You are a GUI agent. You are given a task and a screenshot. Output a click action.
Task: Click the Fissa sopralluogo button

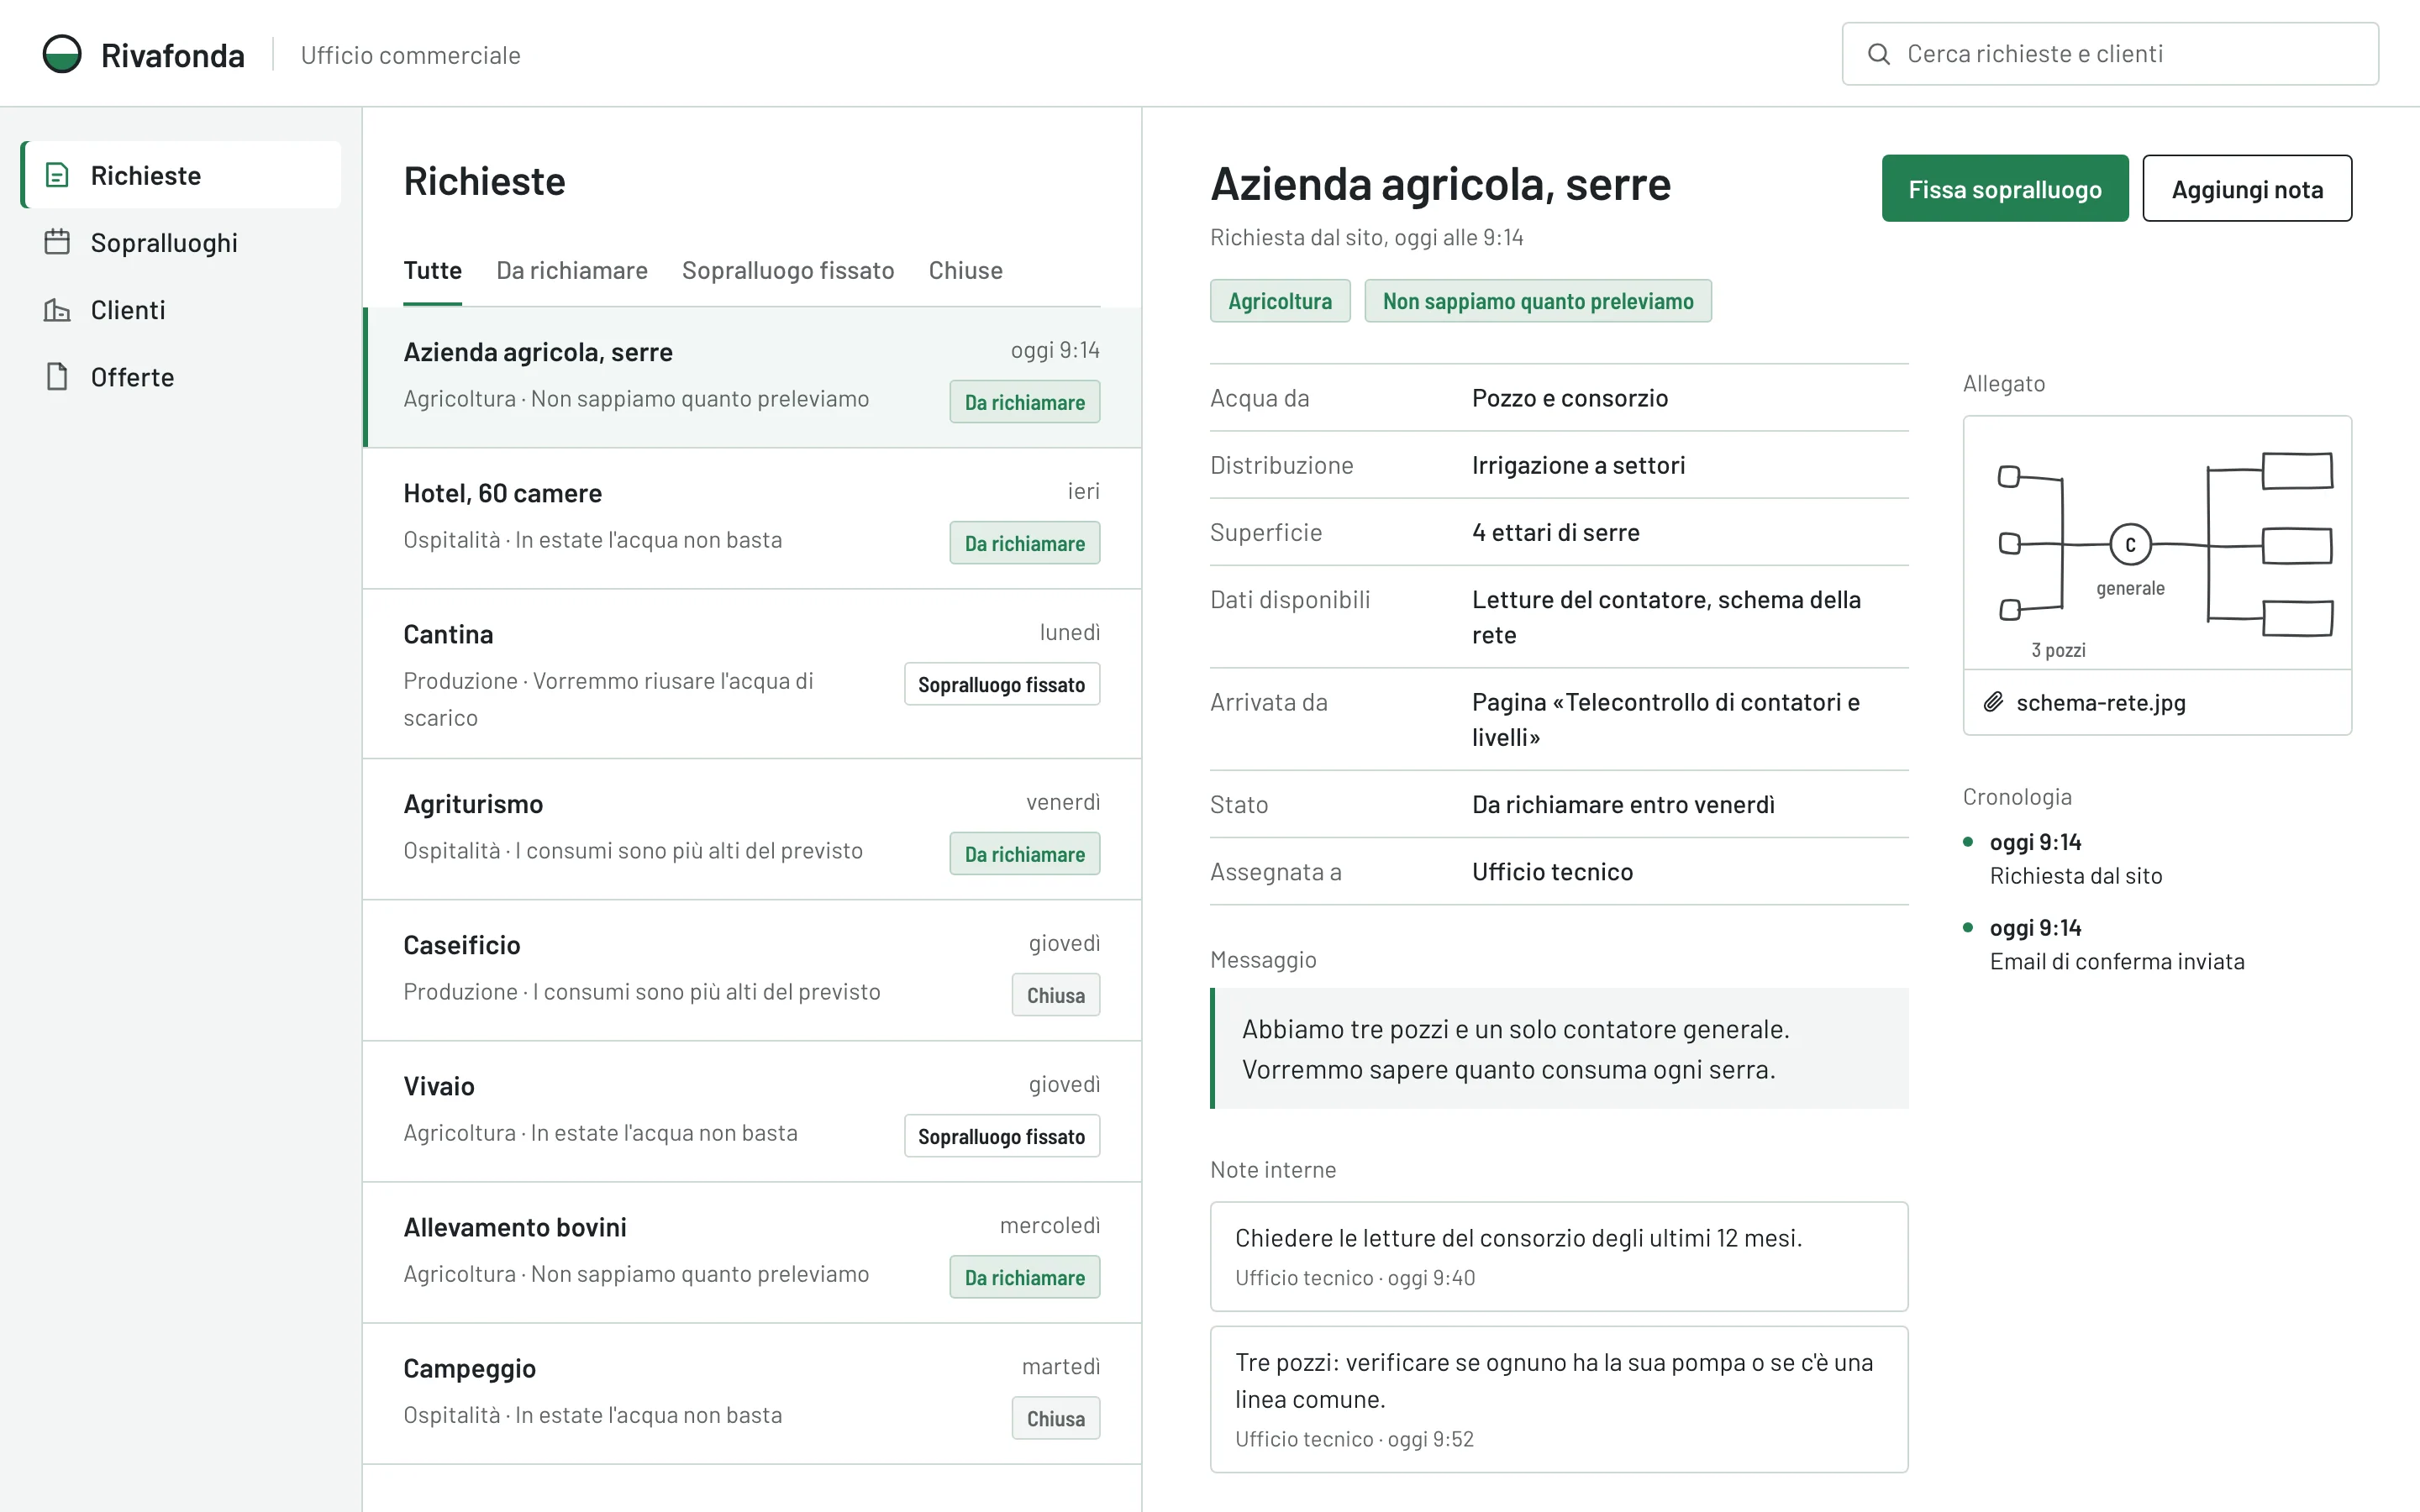pyautogui.click(x=2005, y=188)
